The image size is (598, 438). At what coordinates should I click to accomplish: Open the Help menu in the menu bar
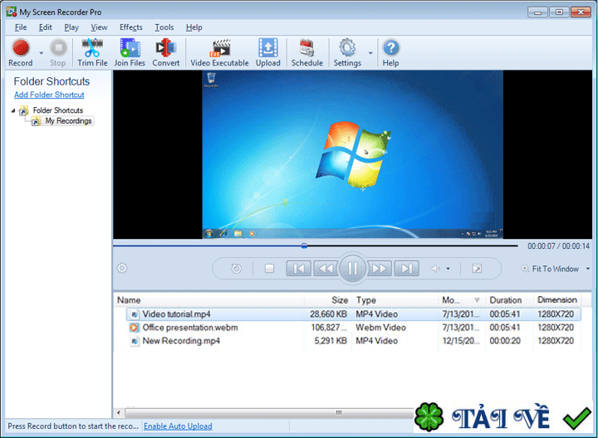(x=194, y=27)
